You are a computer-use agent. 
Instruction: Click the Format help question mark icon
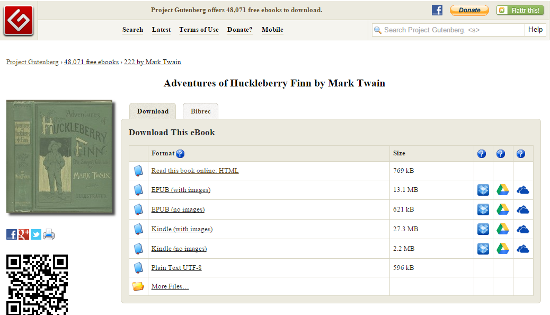(180, 153)
